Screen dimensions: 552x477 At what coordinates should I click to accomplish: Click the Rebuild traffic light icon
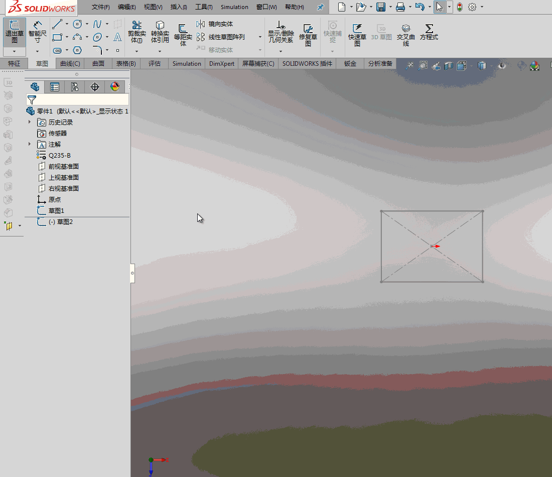459,7
